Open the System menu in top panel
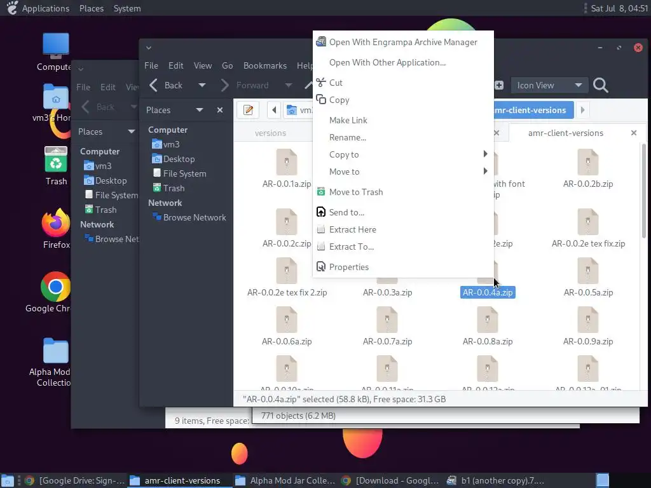Viewport: 651px width, 488px height. point(127,8)
